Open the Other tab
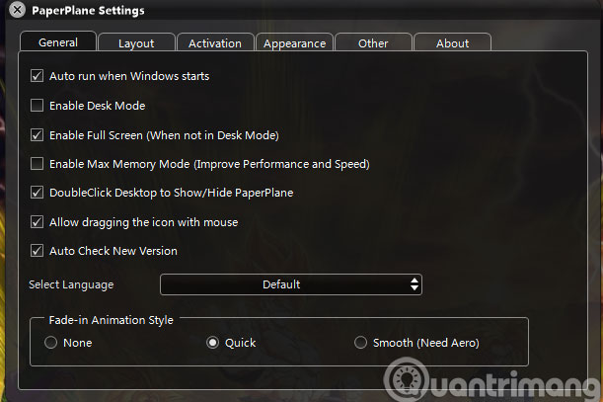 coord(373,42)
